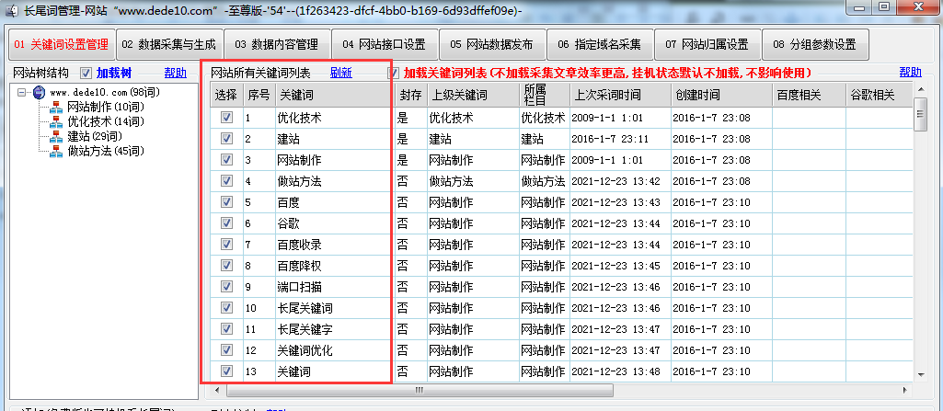Toggle the 加载树 checkbox
This screenshot has height=411, width=943.
tap(86, 74)
